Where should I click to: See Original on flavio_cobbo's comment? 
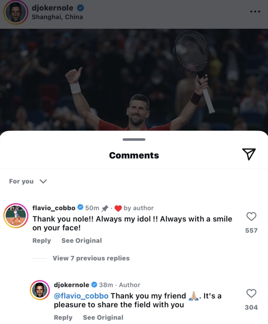(81, 240)
